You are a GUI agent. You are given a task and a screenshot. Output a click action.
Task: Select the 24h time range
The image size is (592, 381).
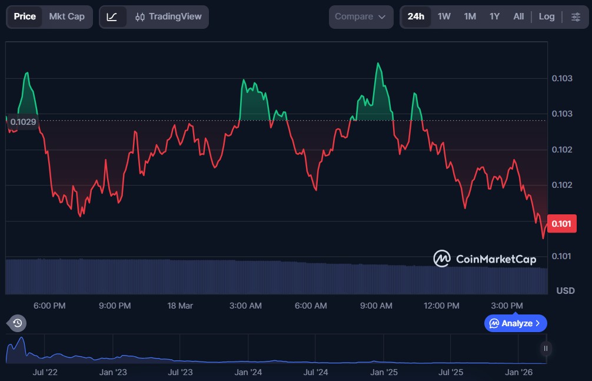(416, 16)
